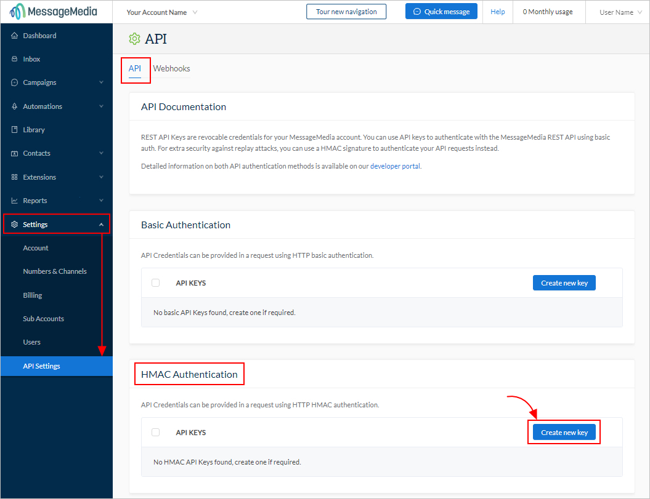Viewport: 650px width, 499px height.
Task: Click the Inbox icon in sidebar
Action: coord(15,59)
